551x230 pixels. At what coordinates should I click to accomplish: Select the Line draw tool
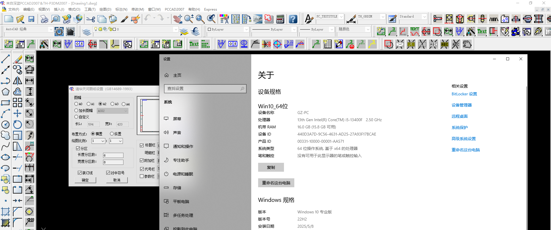point(5,59)
